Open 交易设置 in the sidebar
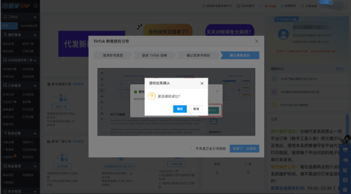 coord(28,69)
